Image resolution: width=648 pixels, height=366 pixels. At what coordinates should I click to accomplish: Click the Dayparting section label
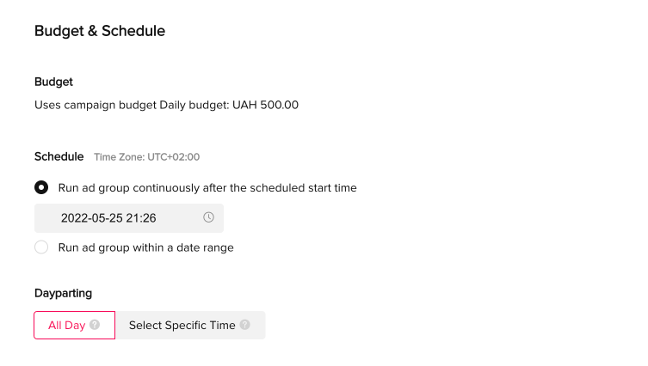(63, 293)
